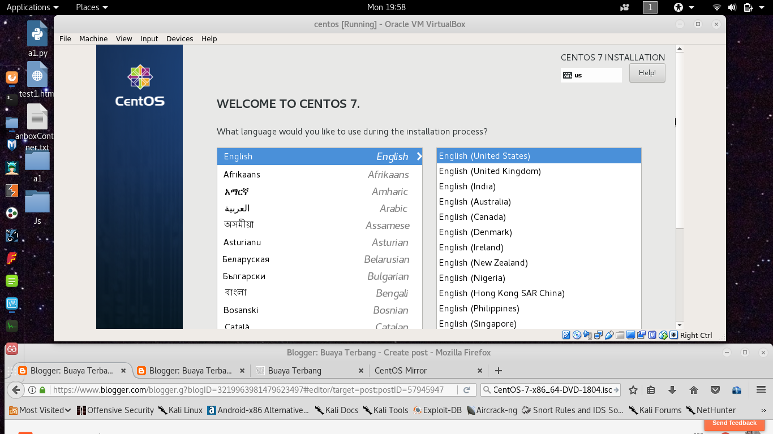This screenshot has height=434, width=773.
Task: Click the workspace 1 indicator in top panel
Action: coord(650,7)
